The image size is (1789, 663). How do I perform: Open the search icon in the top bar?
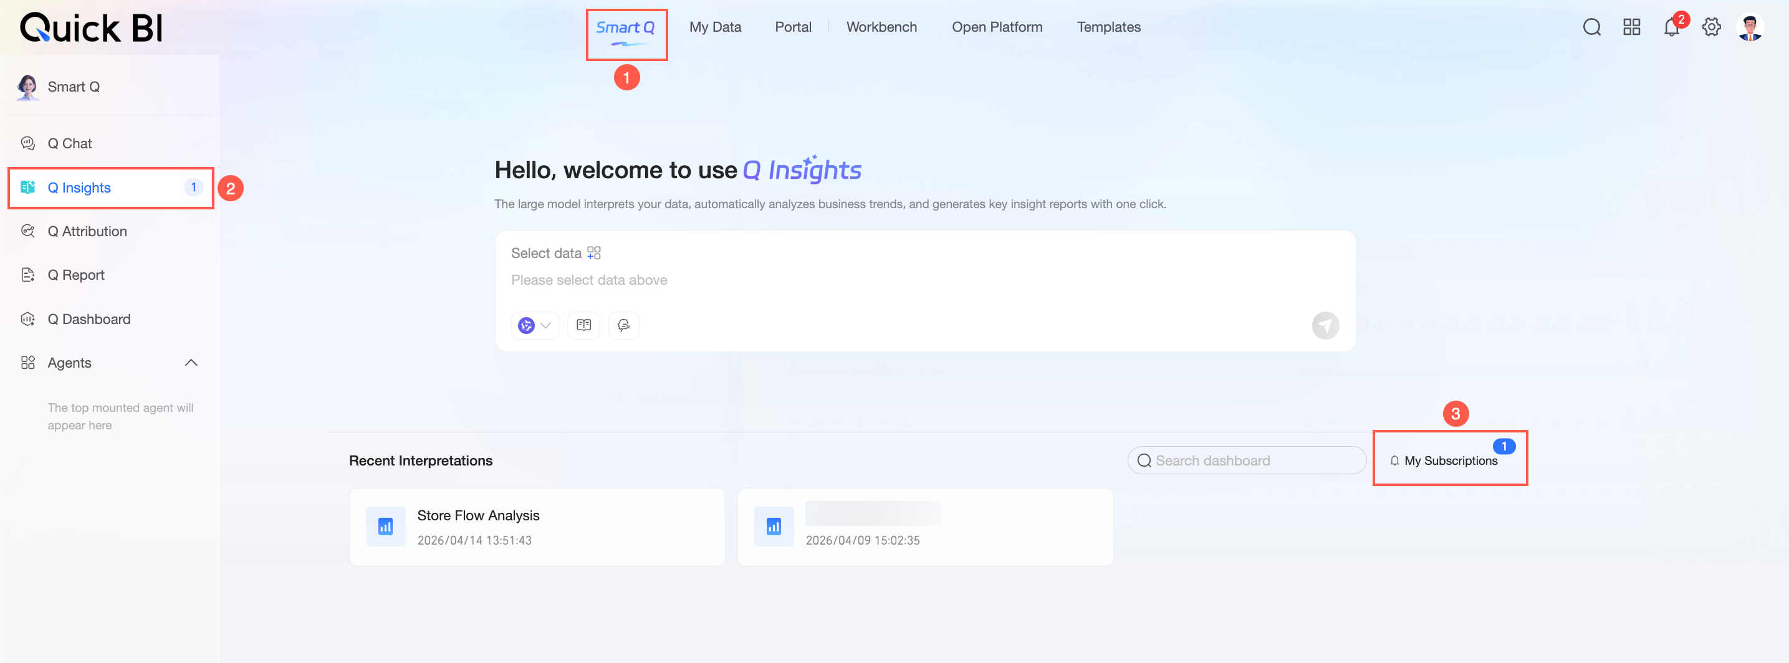click(1592, 27)
